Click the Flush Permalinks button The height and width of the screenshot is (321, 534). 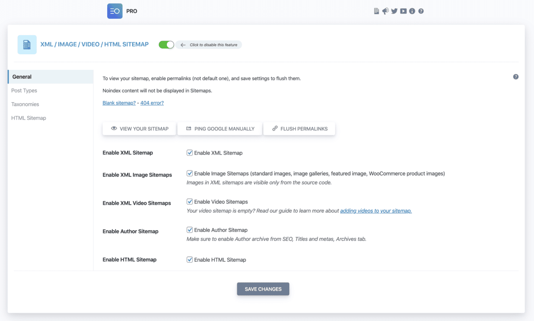[x=299, y=129]
